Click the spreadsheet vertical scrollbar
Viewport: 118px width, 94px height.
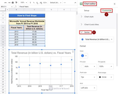(x=77, y=13)
